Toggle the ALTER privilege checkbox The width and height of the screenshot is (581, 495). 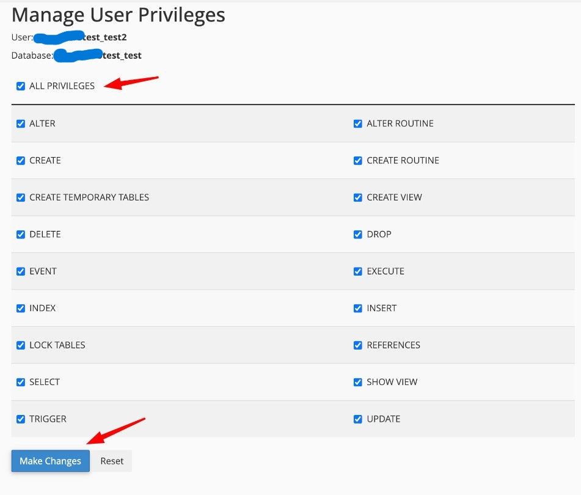tap(21, 123)
